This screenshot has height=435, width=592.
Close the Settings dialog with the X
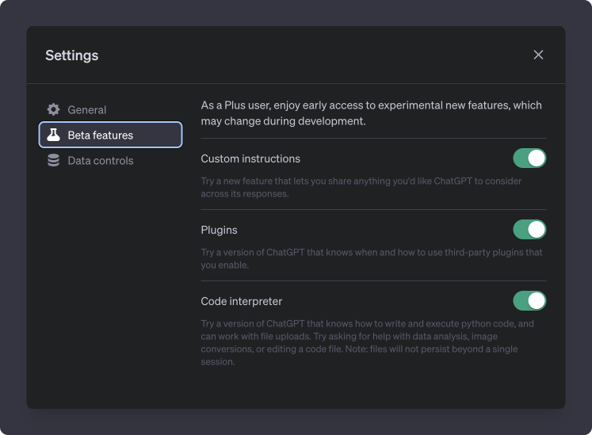point(538,55)
